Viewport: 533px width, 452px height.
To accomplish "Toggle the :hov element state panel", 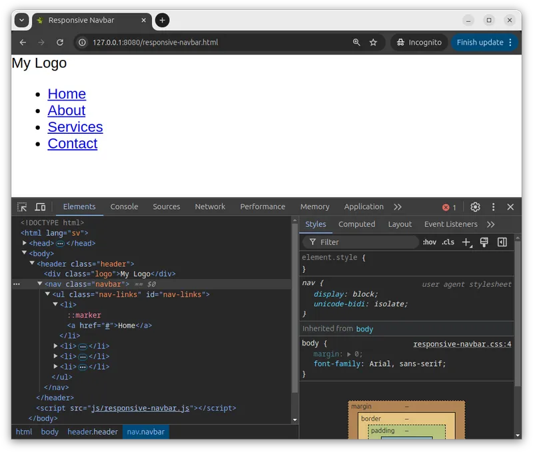I will coord(429,242).
